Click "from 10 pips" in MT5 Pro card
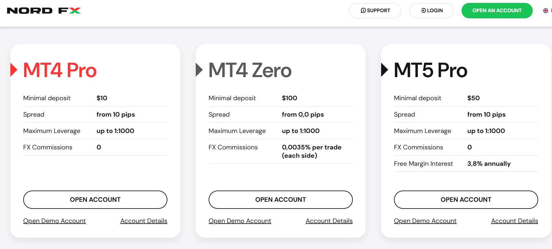 (486, 114)
